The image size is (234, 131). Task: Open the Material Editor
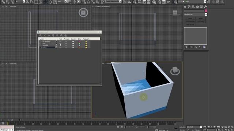pos(154,2)
